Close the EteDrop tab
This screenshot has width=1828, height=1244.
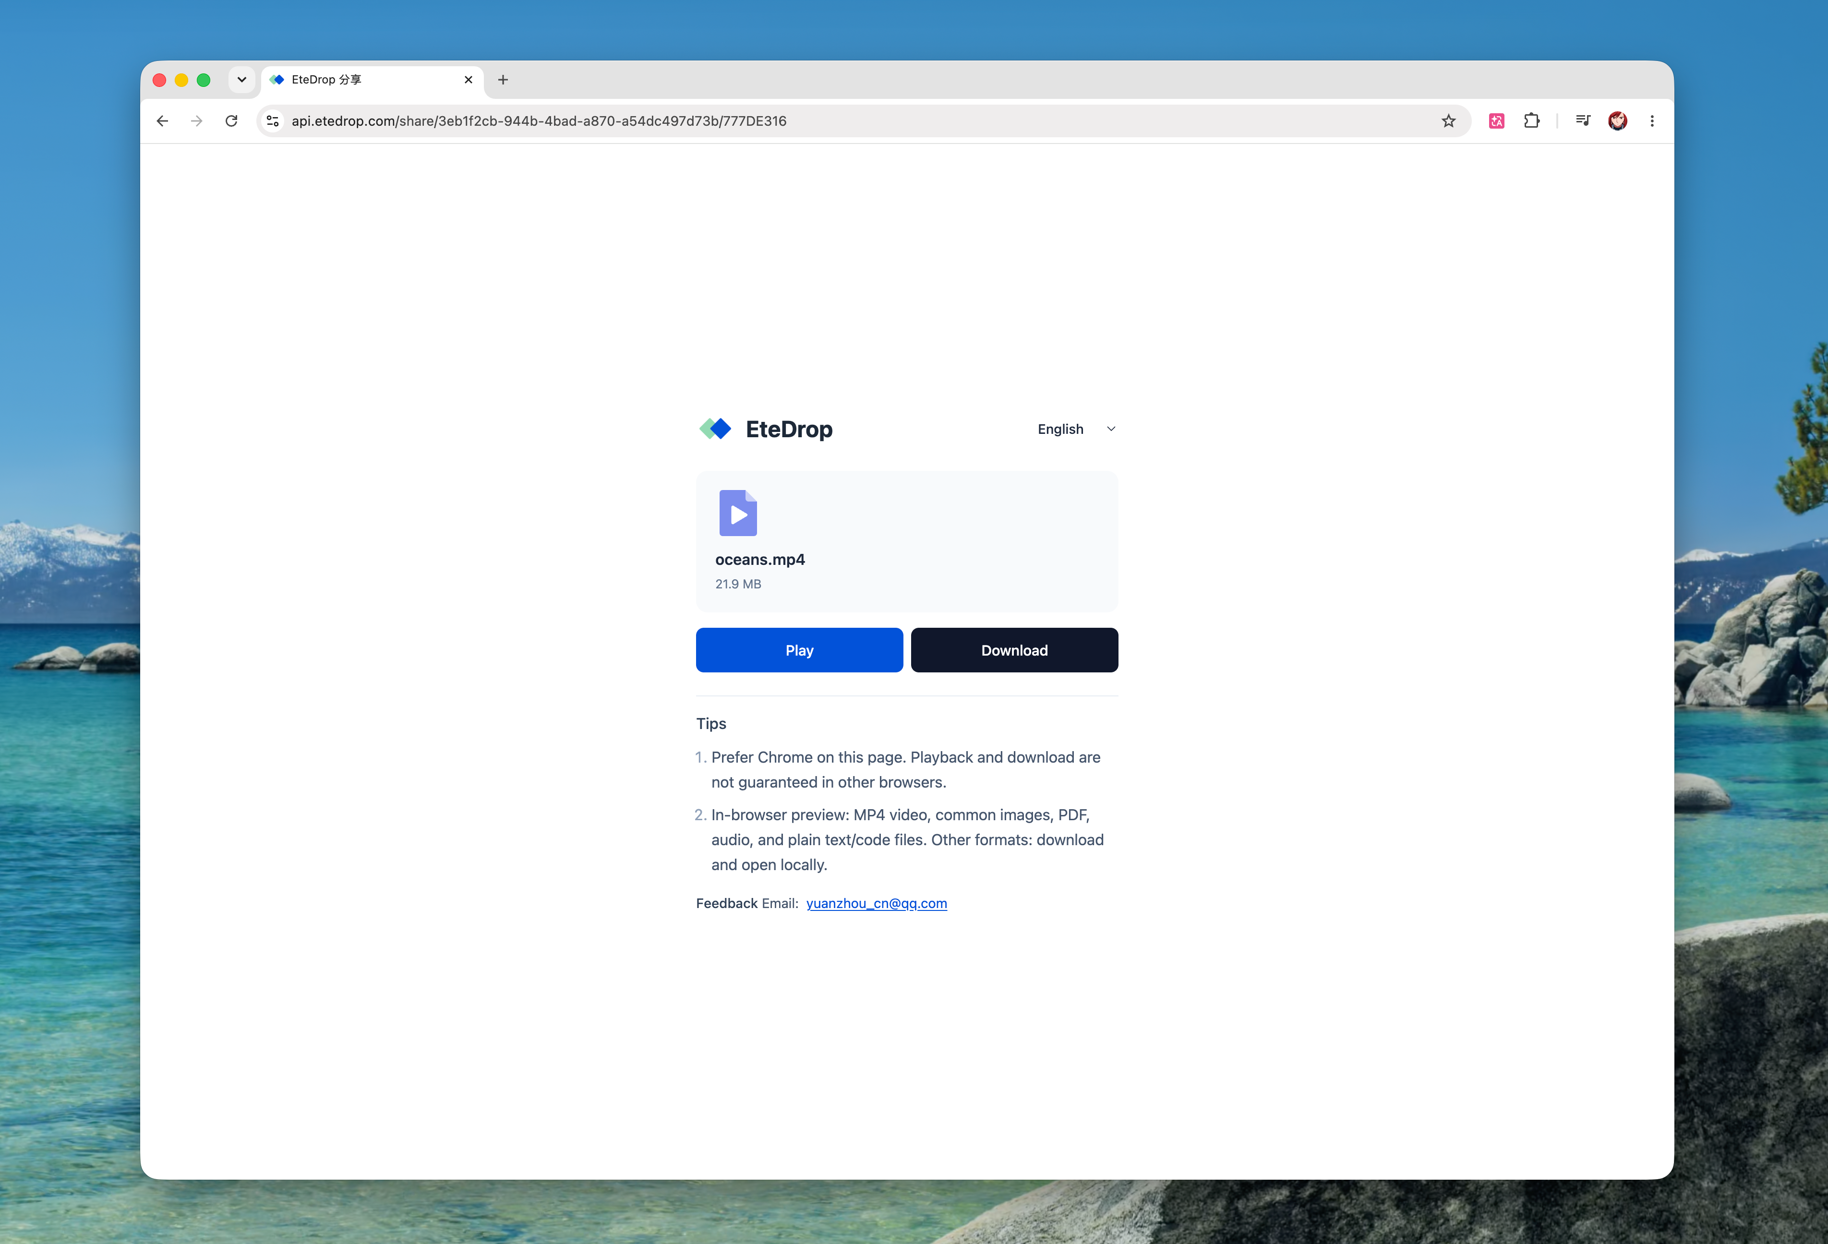click(468, 79)
